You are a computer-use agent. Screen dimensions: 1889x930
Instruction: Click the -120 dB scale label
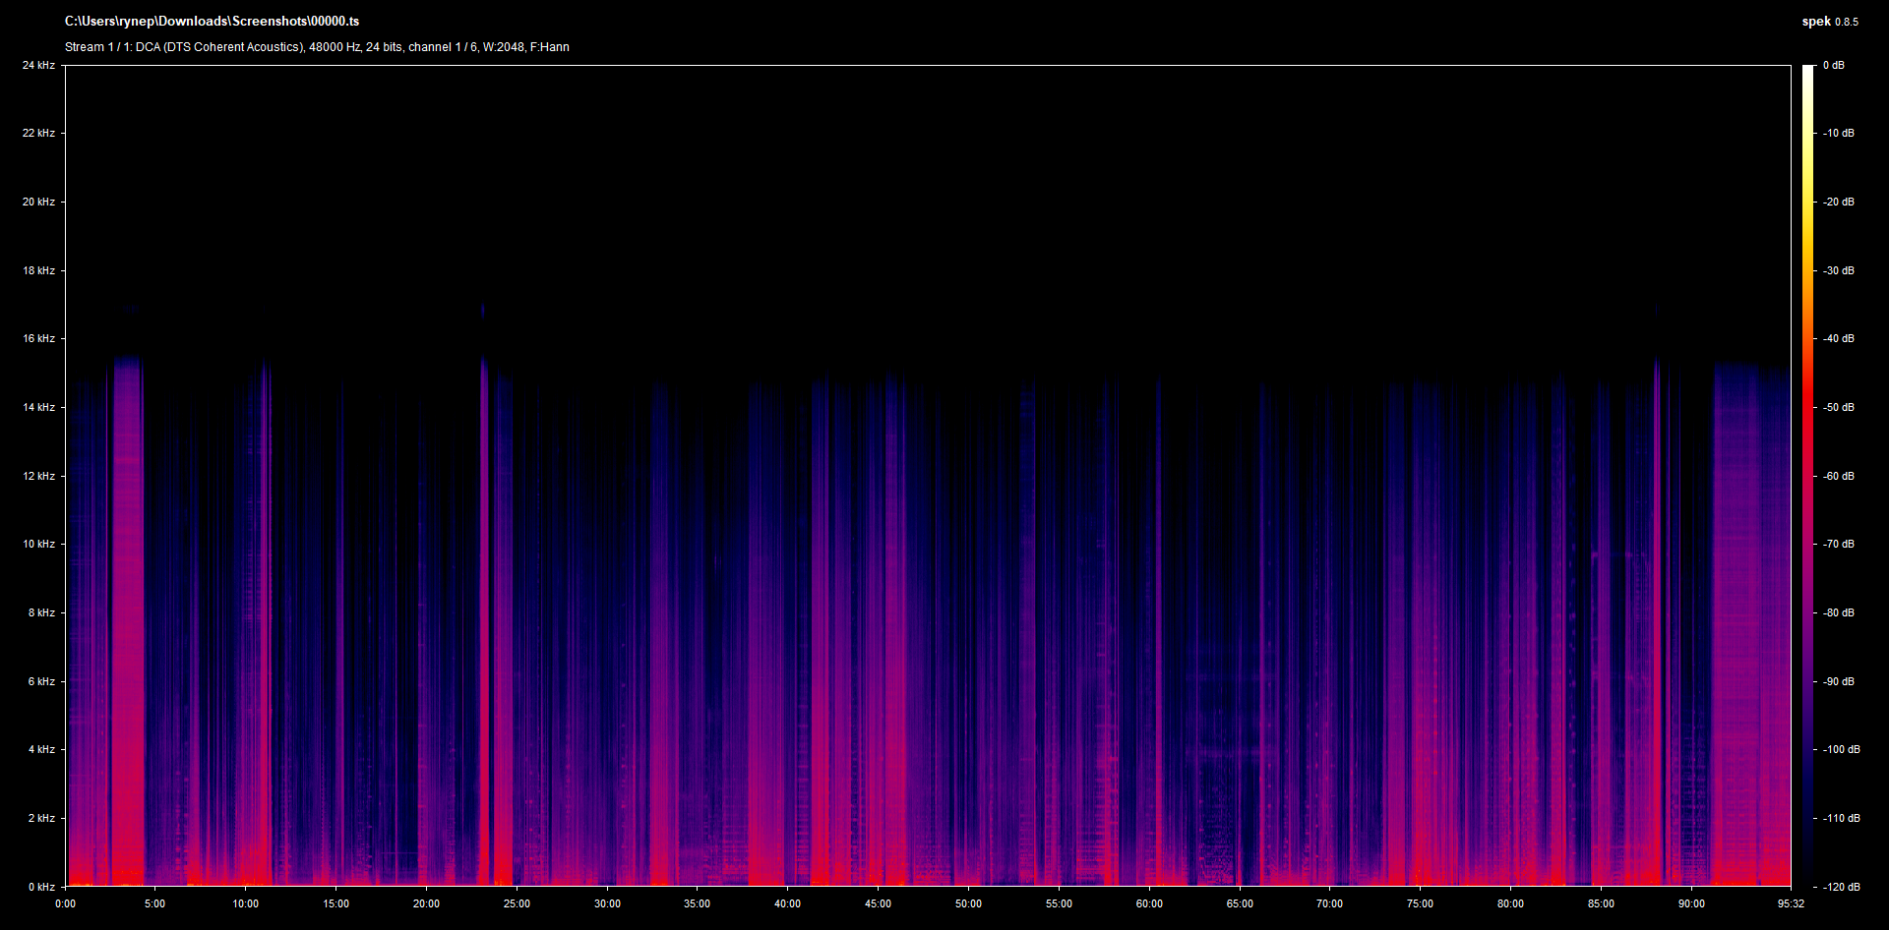coord(1841,887)
